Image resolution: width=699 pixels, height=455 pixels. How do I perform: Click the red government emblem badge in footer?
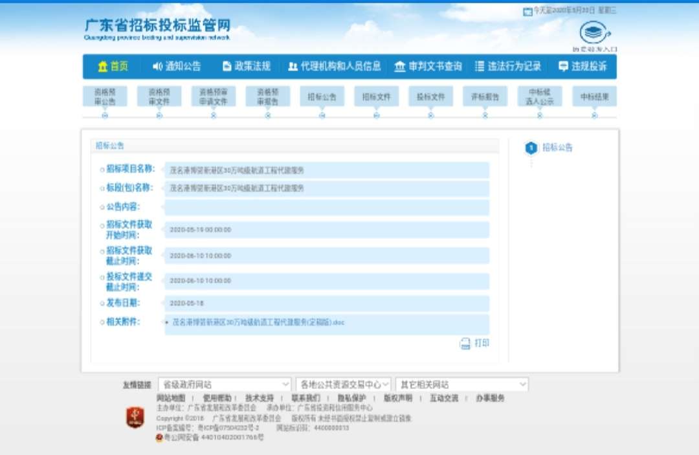click(135, 417)
